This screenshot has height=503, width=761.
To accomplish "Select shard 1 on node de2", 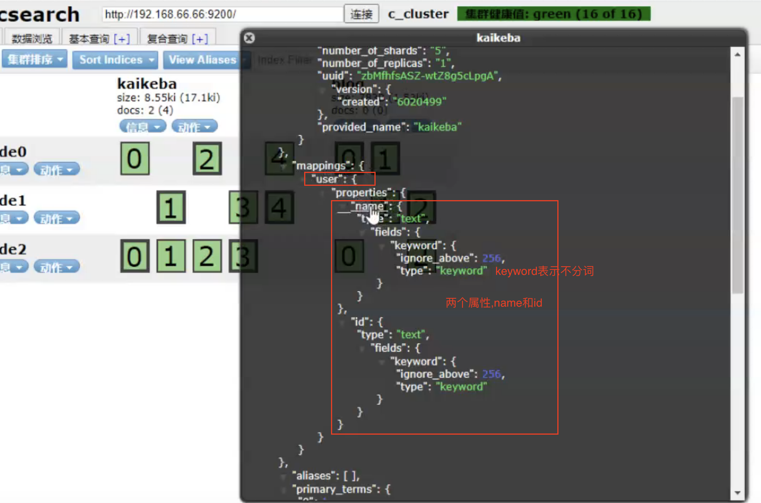I will click(x=171, y=256).
